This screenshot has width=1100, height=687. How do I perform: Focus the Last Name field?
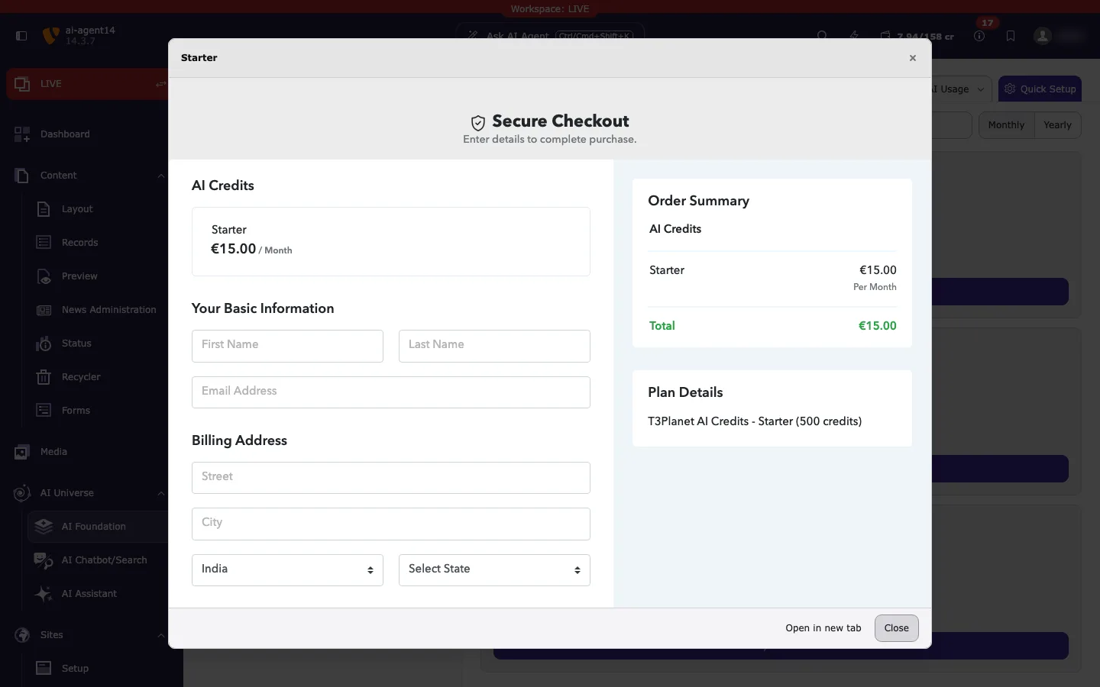(494, 346)
